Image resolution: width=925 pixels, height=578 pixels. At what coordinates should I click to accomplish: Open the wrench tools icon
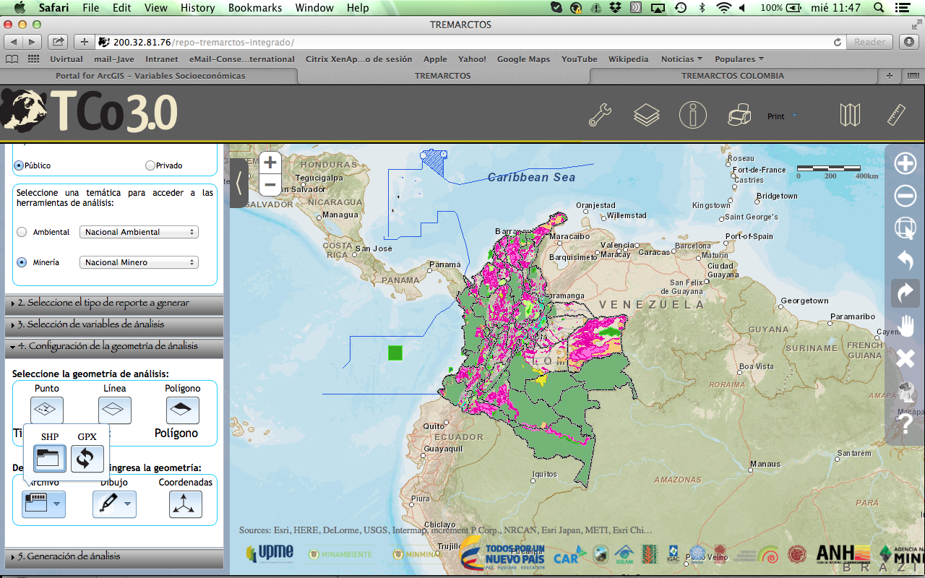(601, 116)
